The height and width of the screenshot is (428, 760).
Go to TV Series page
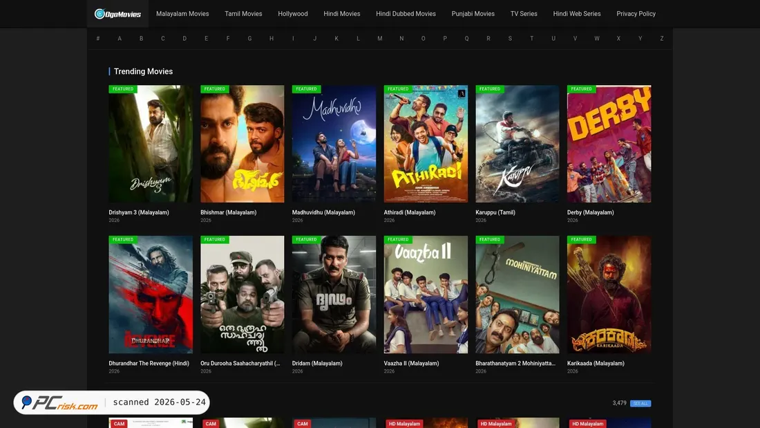coord(524,14)
